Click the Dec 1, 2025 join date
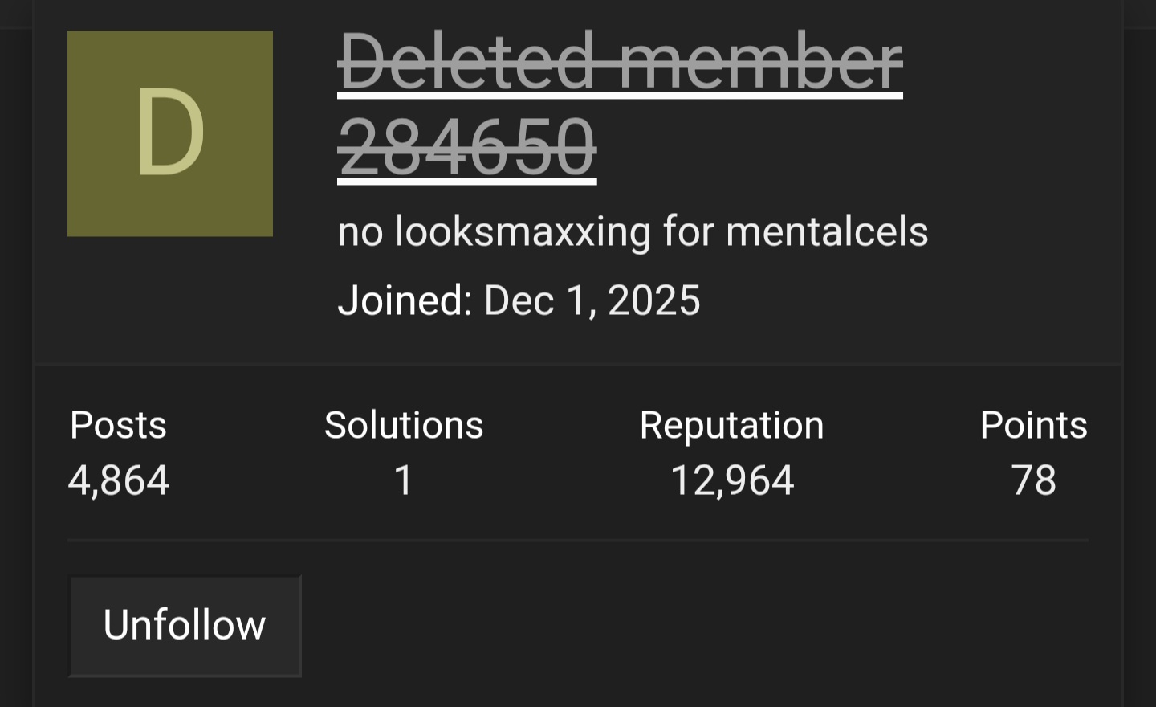Screen dimensions: 1156x707 [592, 300]
